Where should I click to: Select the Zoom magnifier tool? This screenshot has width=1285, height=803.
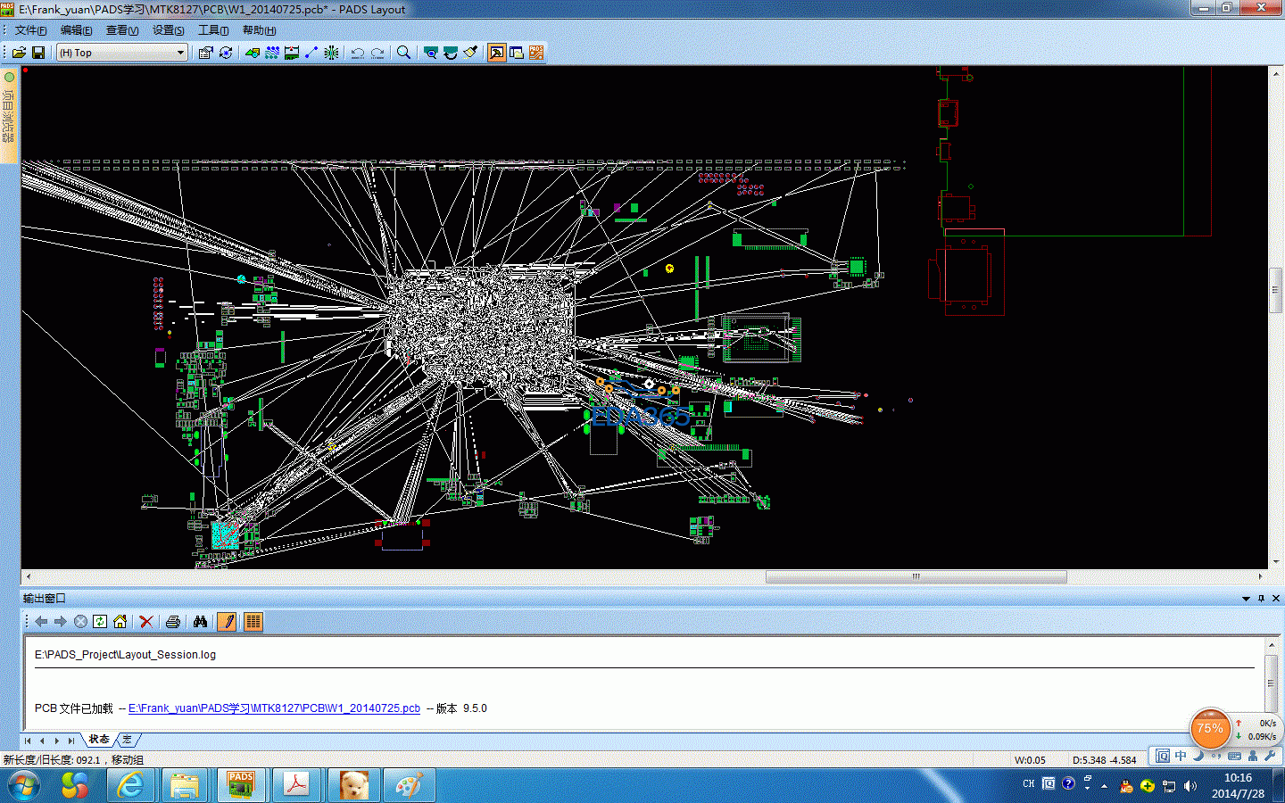click(403, 53)
